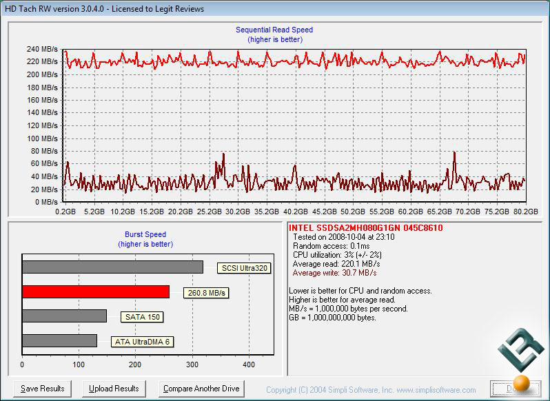Select the gray ATA UltraDMA 6 bar
Image resolution: width=550 pixels, height=401 pixels.
59,340
